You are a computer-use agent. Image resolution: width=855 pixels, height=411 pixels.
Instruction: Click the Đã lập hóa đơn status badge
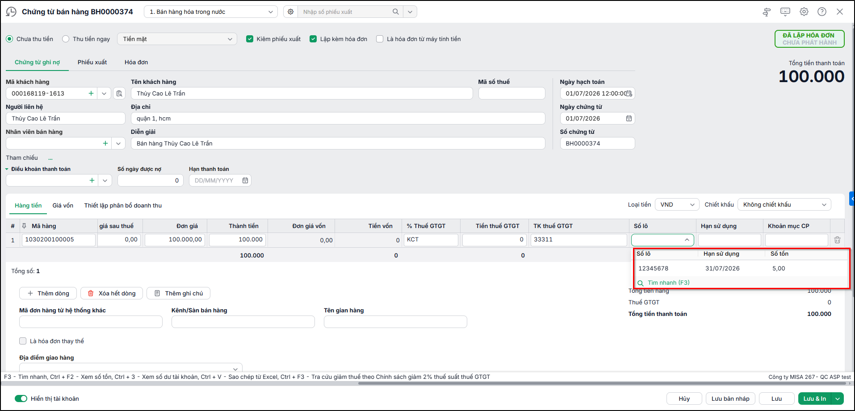[809, 39]
